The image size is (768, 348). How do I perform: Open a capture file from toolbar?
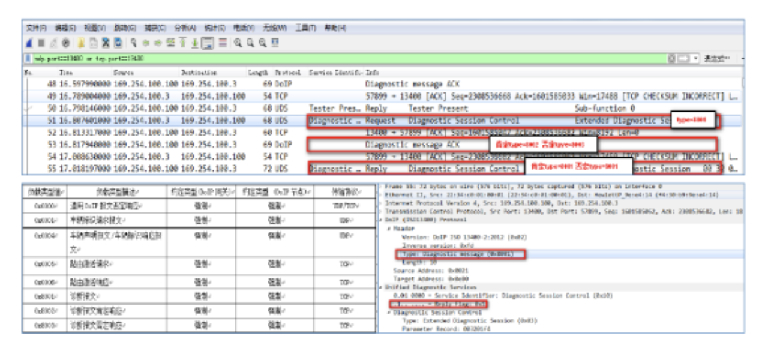click(x=81, y=43)
